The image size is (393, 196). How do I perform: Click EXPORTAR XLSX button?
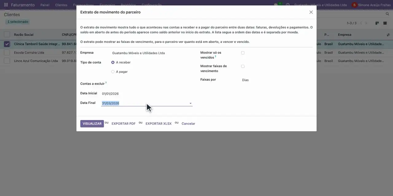tap(158, 124)
